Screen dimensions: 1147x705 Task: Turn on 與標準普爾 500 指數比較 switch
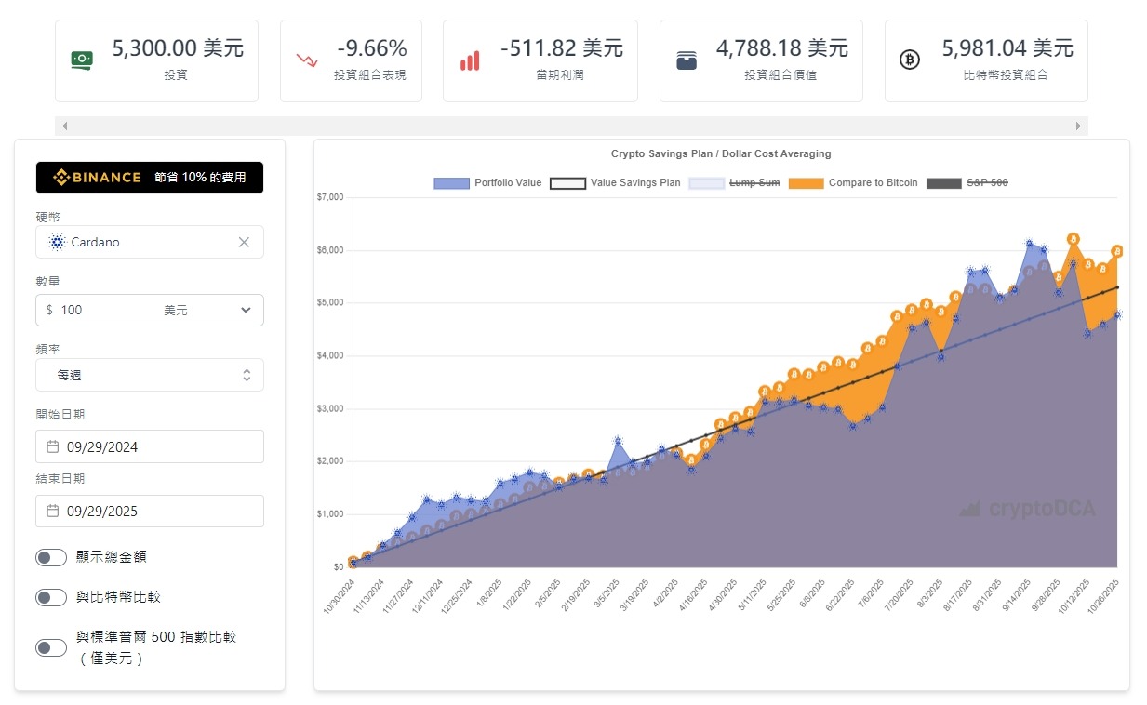tap(51, 647)
